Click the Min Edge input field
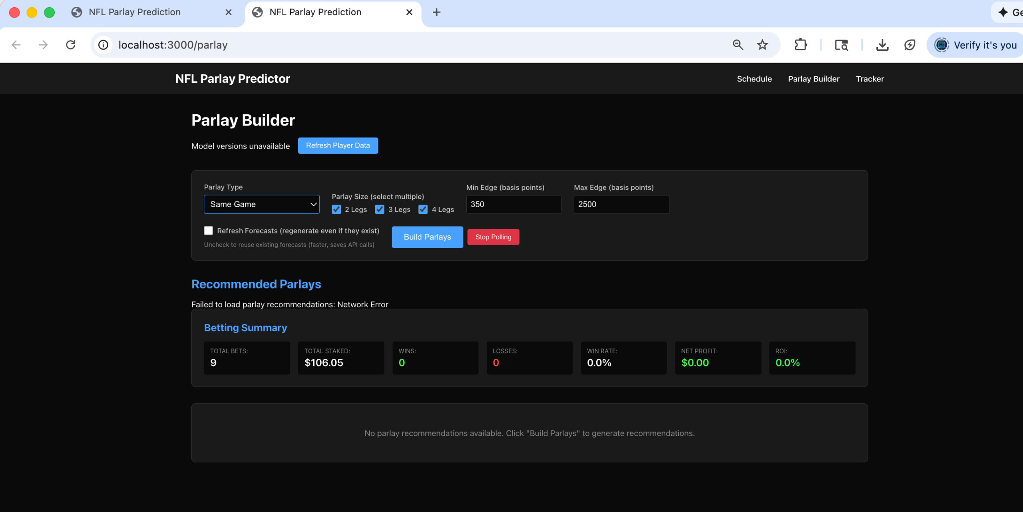Image resolution: width=1023 pixels, height=512 pixels. point(513,204)
